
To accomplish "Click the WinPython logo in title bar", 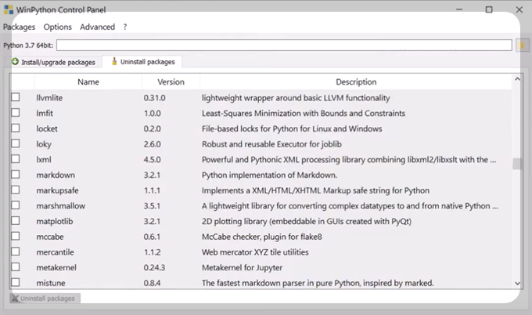I will click(9, 9).
